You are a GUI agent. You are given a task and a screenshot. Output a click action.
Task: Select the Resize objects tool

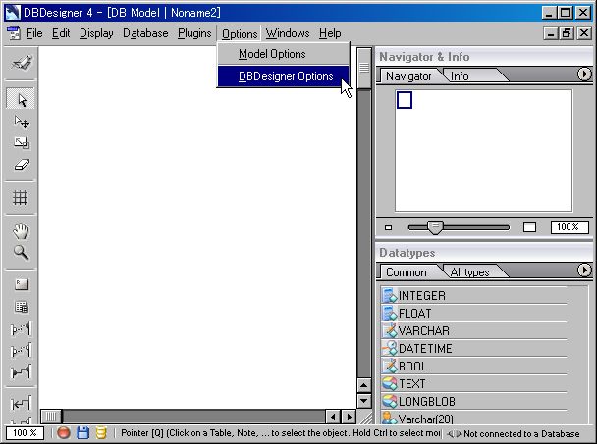(21, 143)
